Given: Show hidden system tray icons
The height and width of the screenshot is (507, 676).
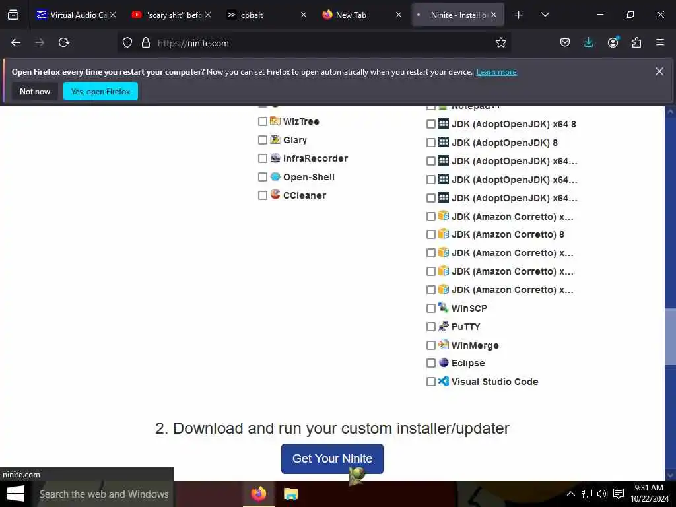Looking at the screenshot, I should pos(570,494).
